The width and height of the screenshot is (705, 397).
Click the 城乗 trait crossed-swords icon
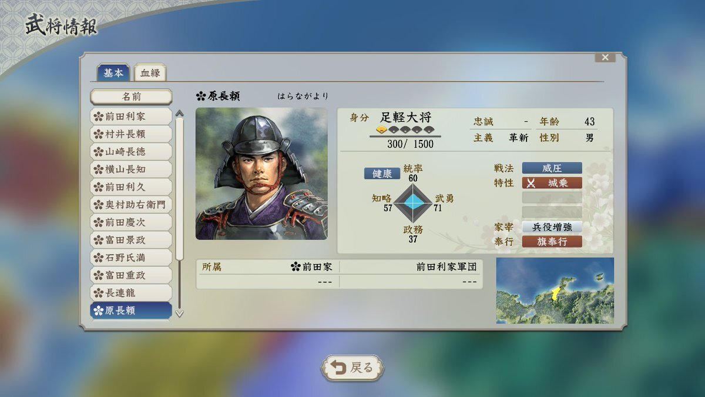tap(531, 183)
